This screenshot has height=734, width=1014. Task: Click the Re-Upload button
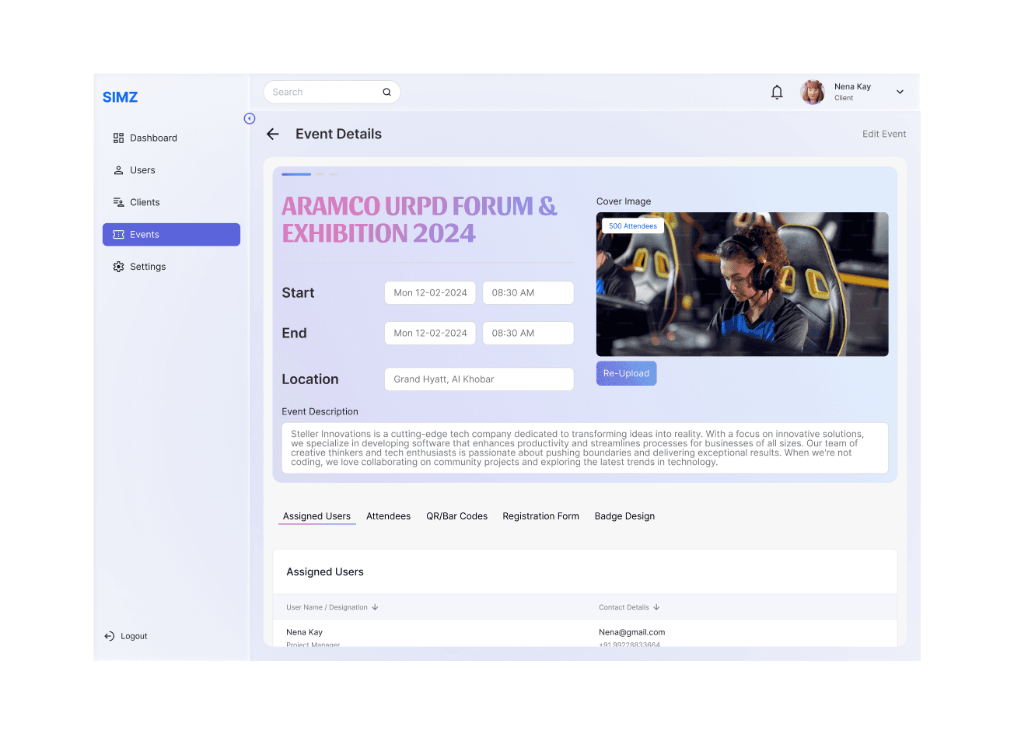[x=626, y=373]
